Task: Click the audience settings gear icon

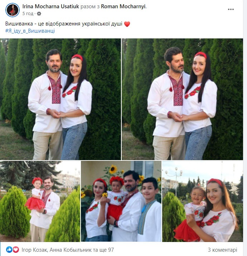Action: pyautogui.click(x=39, y=14)
